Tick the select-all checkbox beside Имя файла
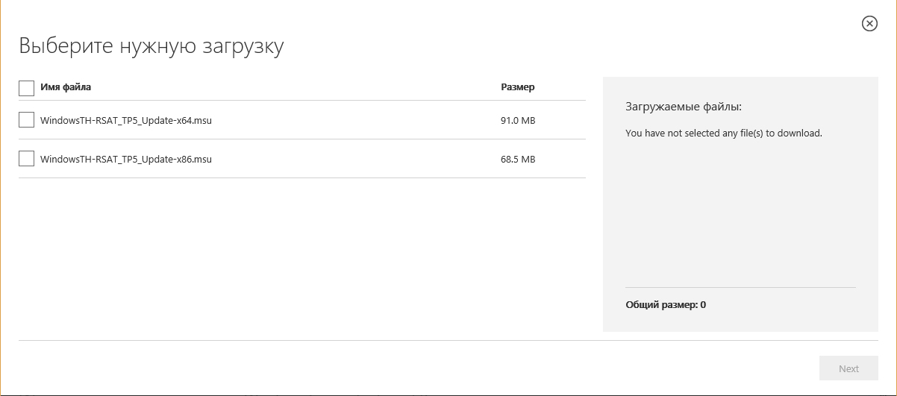897x396 pixels. pyautogui.click(x=26, y=88)
